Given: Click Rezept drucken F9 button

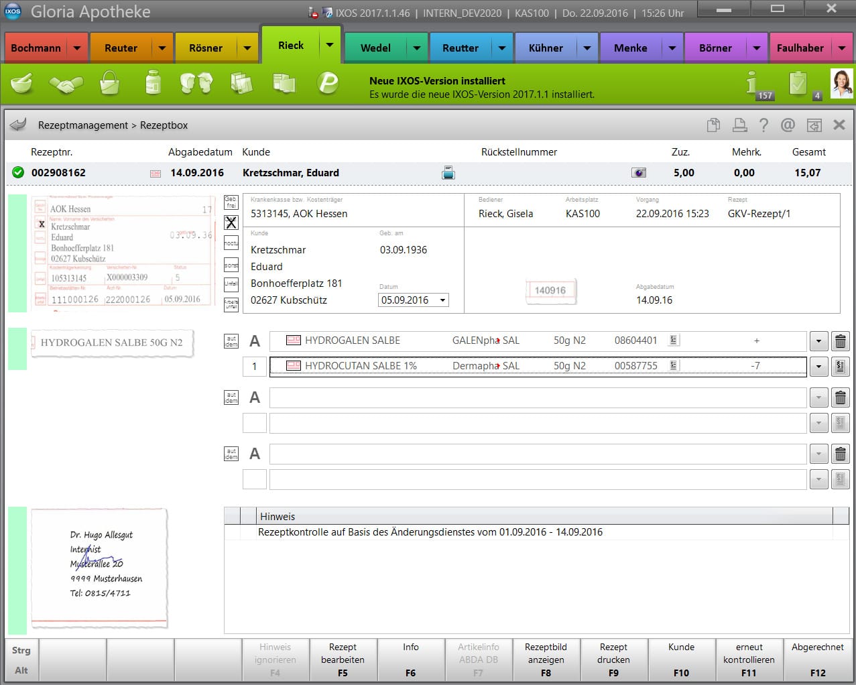Looking at the screenshot, I should click(614, 660).
